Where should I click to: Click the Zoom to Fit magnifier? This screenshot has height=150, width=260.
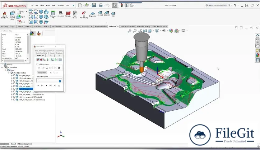130,31
